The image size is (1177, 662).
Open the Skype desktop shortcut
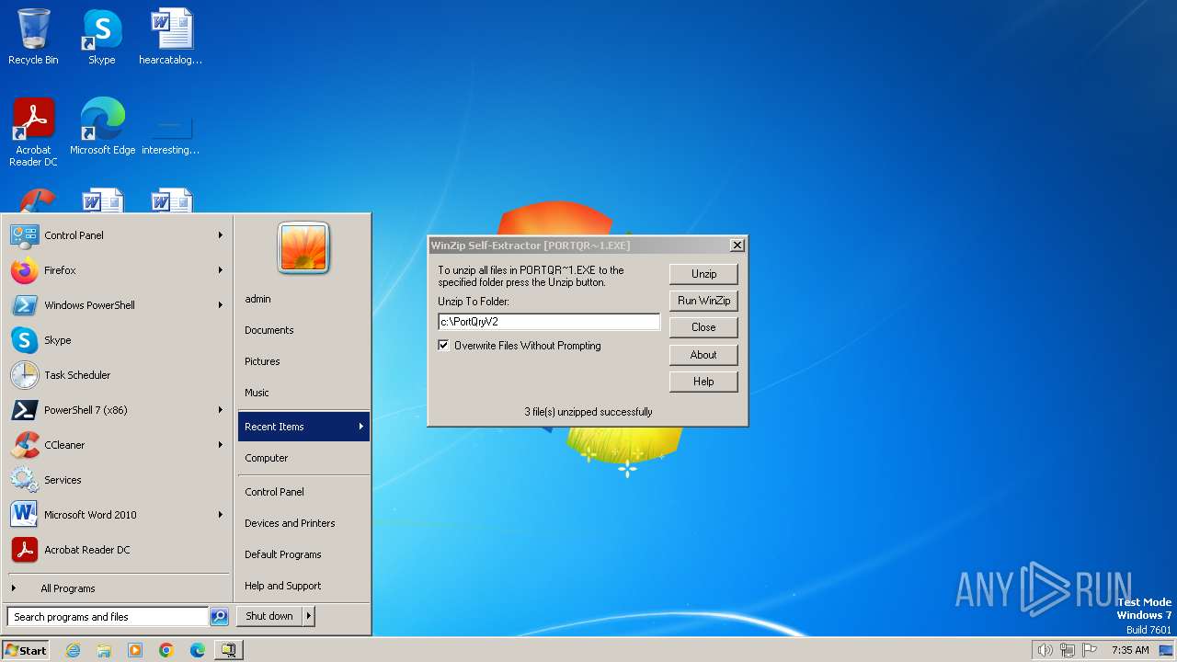[102, 37]
